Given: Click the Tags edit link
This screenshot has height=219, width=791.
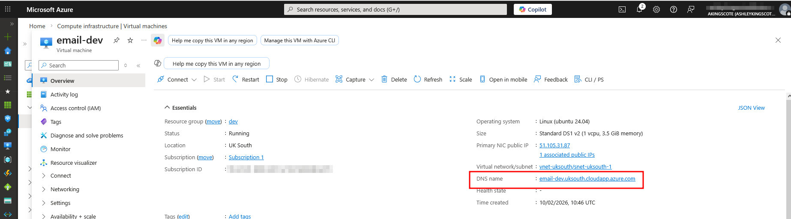Looking at the screenshot, I should (x=183, y=216).
